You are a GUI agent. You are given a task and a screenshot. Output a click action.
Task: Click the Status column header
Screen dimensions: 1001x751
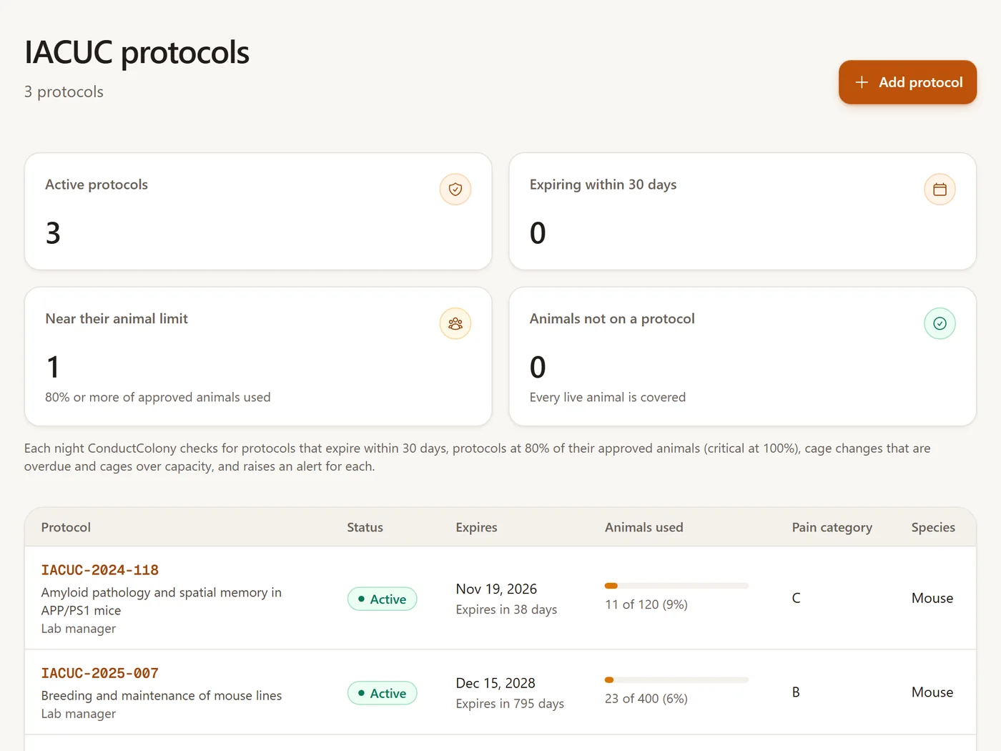[365, 527]
